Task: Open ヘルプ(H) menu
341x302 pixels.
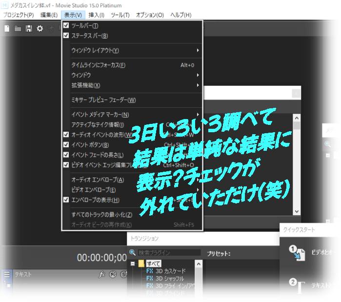Action: coord(181,15)
